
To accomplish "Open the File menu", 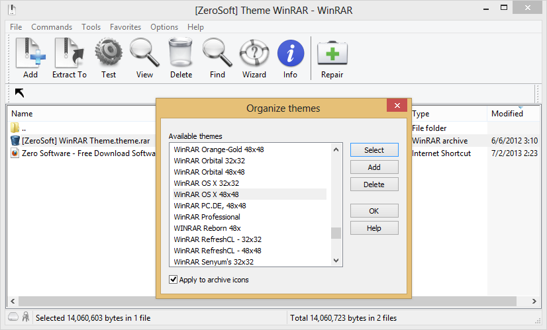I will click(x=16, y=27).
